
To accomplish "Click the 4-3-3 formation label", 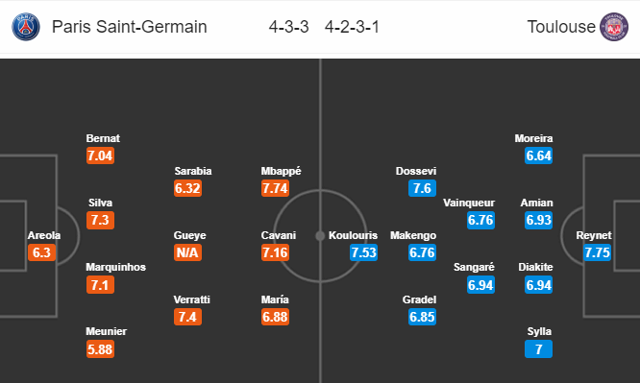I will [288, 27].
